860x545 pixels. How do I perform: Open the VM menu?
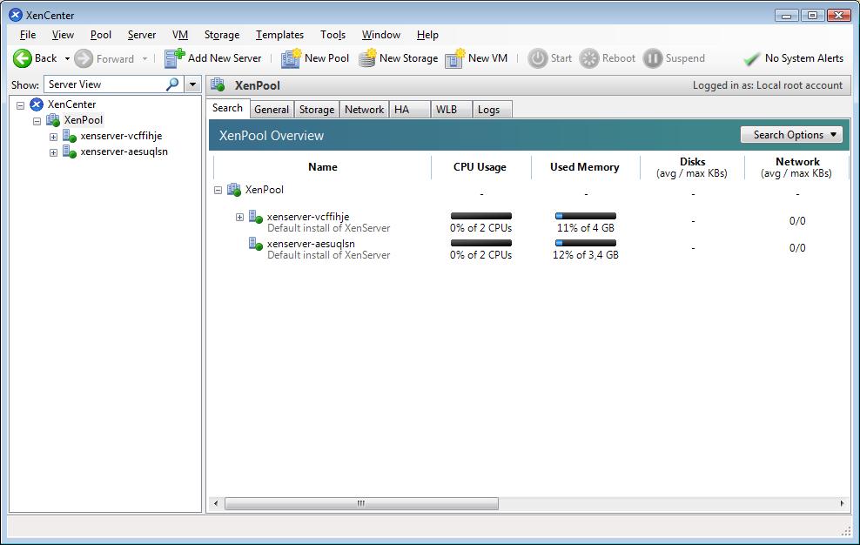180,35
